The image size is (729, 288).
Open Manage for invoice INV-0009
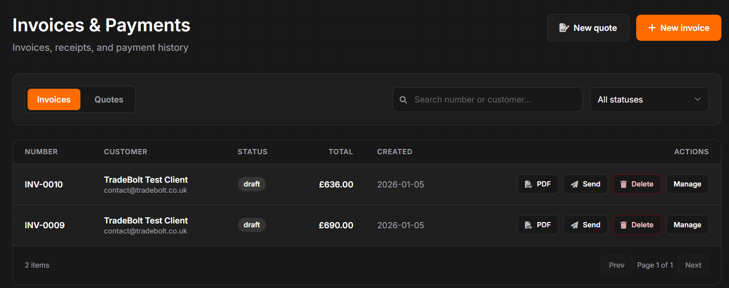pyautogui.click(x=687, y=225)
